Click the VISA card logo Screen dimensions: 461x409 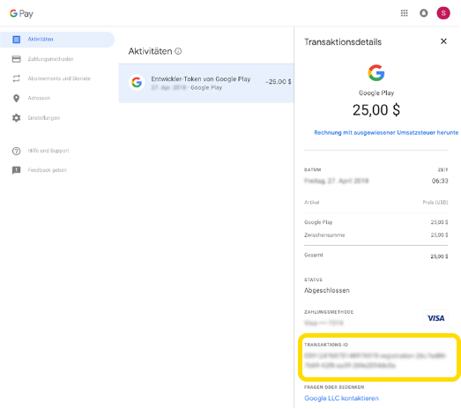click(x=435, y=318)
